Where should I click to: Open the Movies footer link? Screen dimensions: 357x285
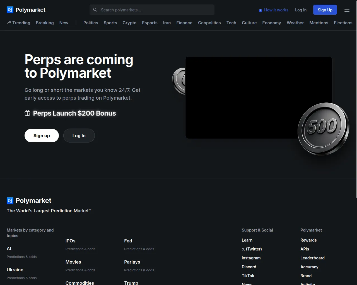click(73, 262)
